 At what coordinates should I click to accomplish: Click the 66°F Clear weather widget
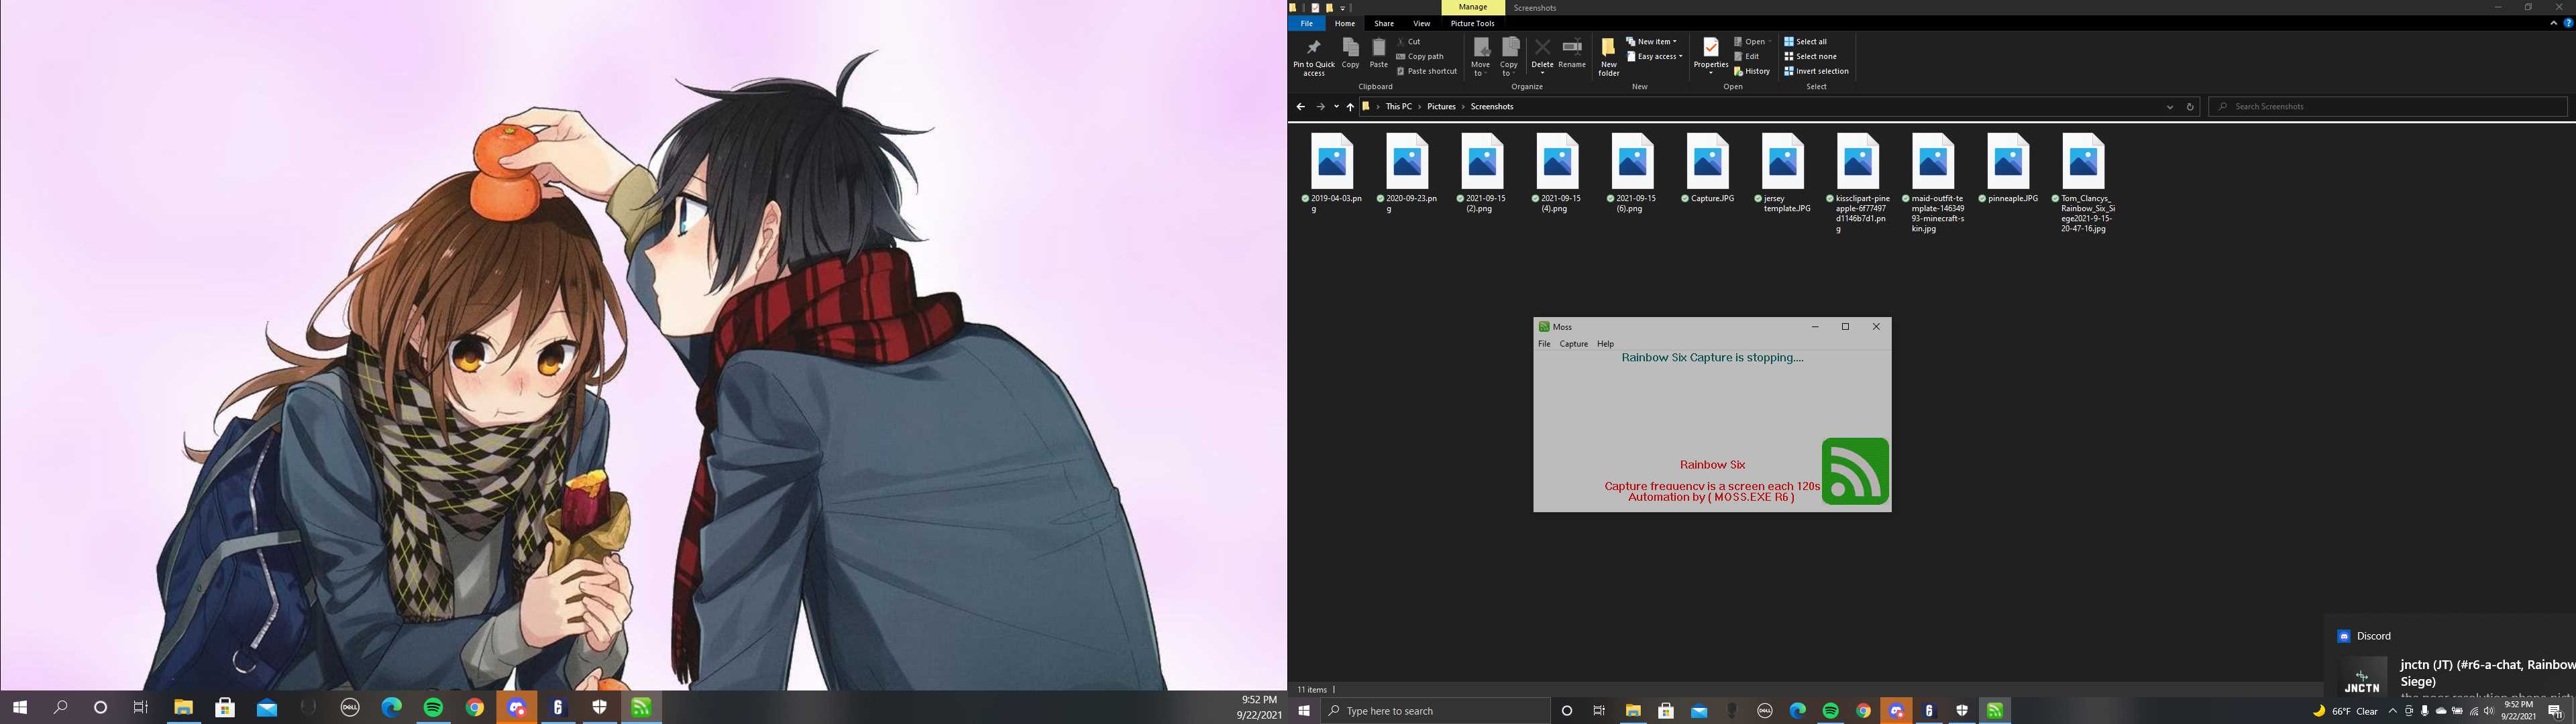(2346, 711)
